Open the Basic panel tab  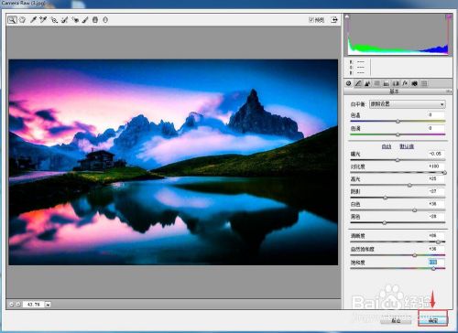coord(349,83)
